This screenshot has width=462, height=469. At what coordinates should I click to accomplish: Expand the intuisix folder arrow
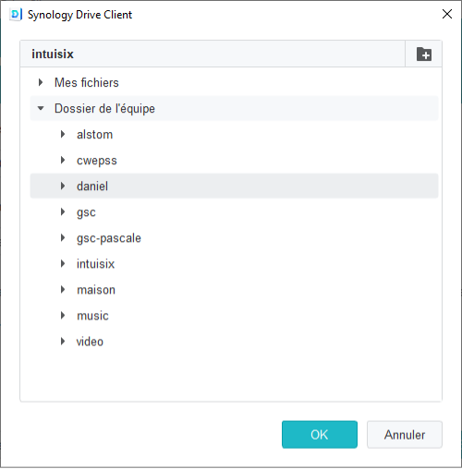[63, 263]
